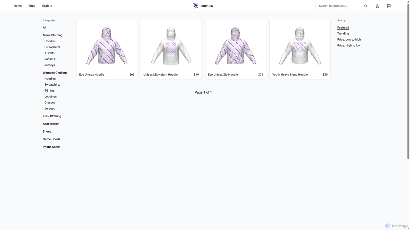Sort by Price: High to low

[349, 45]
